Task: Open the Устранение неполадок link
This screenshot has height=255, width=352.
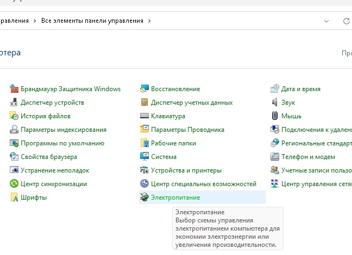Action: 55,170
